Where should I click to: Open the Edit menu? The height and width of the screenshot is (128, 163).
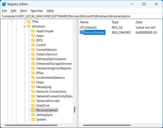14,11
